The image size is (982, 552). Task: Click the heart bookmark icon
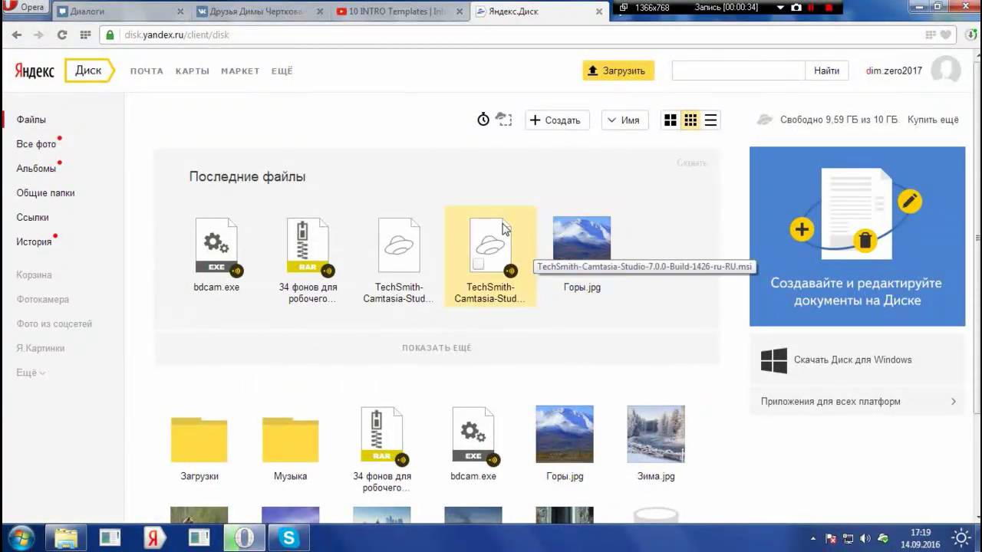click(x=947, y=34)
